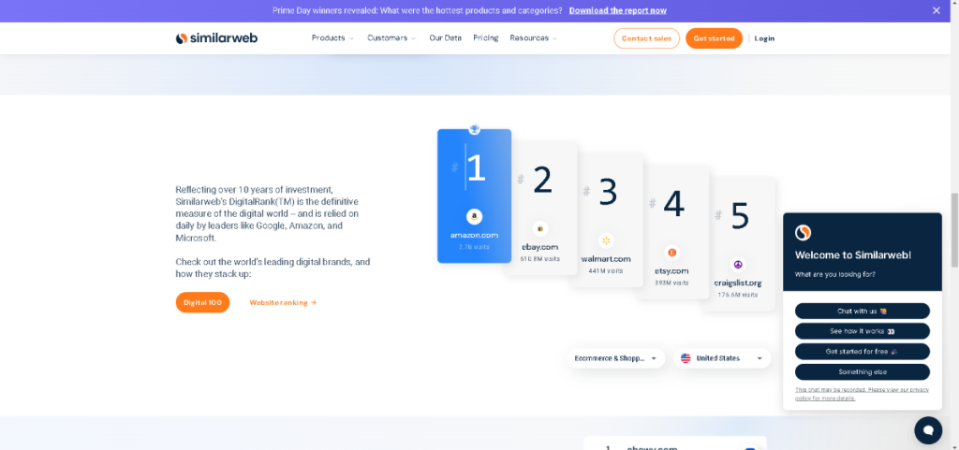Click the page vertical scrollbar thumb

954,230
